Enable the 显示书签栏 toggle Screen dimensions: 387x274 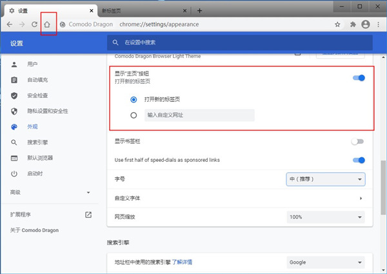359,141
